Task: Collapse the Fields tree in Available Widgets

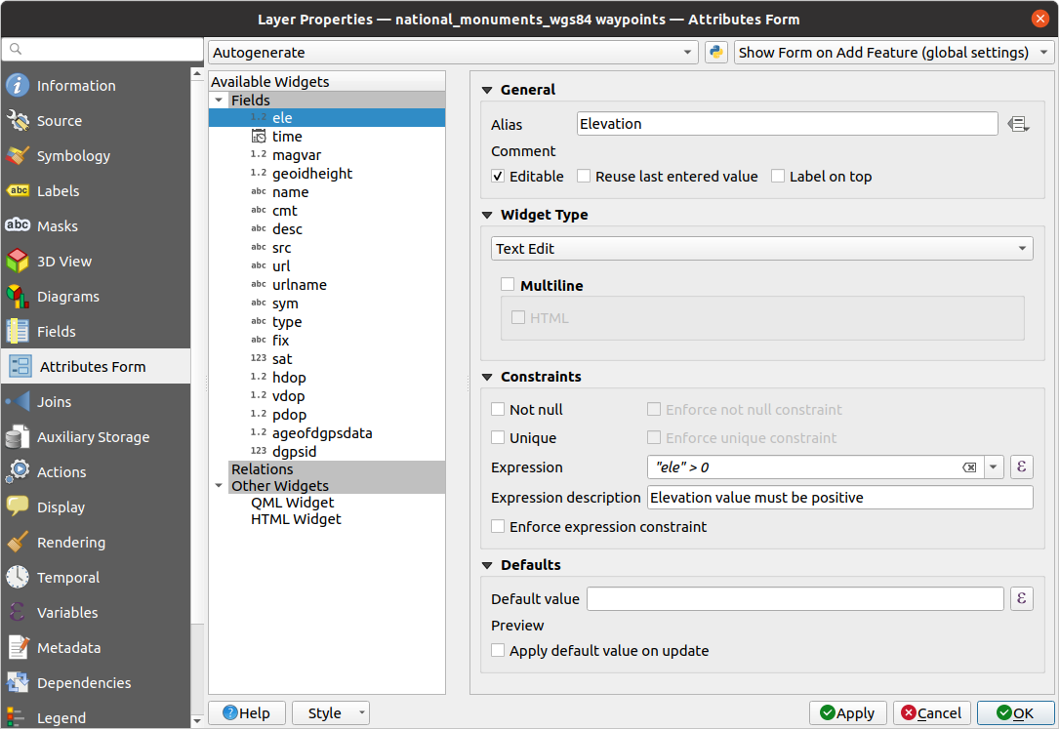Action: [x=220, y=100]
